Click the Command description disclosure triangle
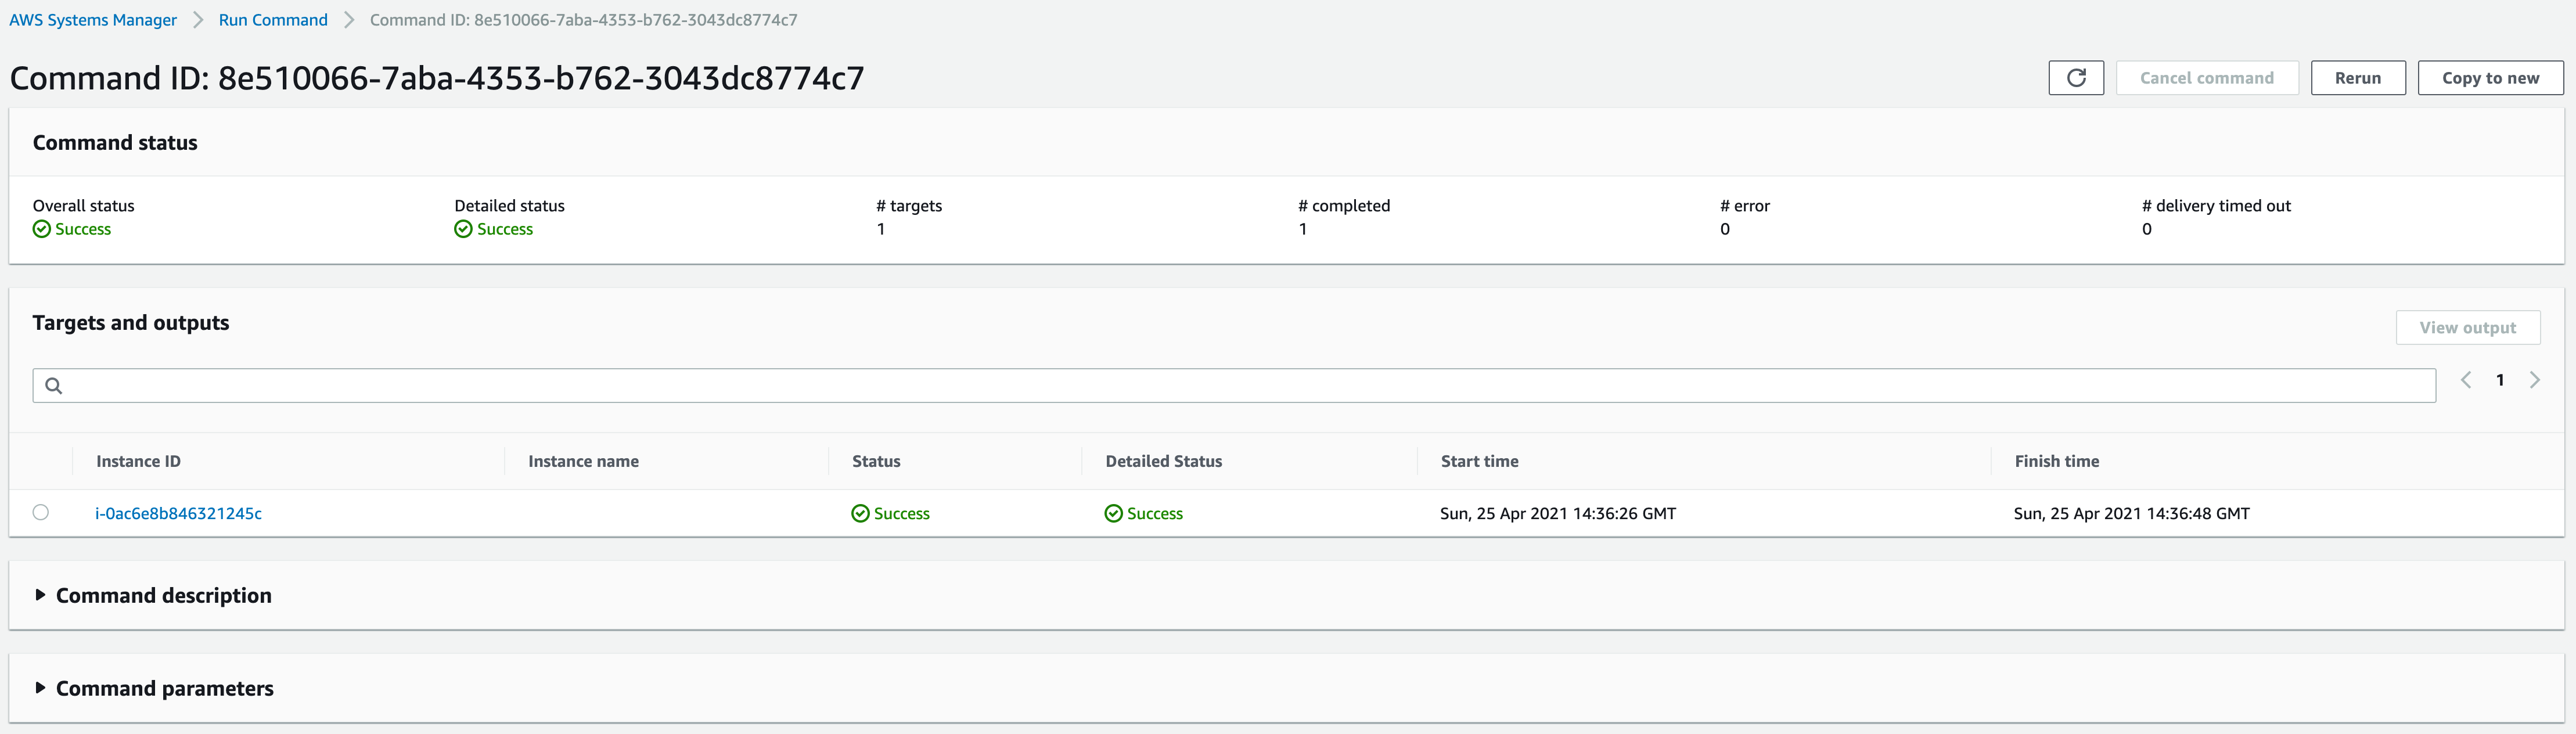Image resolution: width=2576 pixels, height=734 pixels. pos(40,594)
